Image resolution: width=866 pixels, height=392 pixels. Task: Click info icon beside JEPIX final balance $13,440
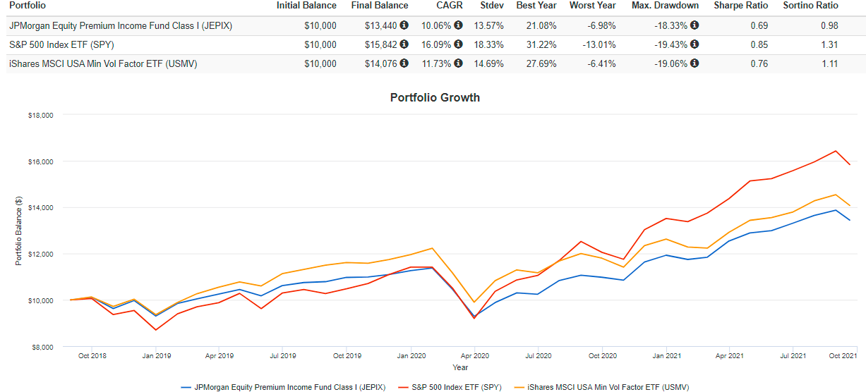pyautogui.click(x=404, y=25)
